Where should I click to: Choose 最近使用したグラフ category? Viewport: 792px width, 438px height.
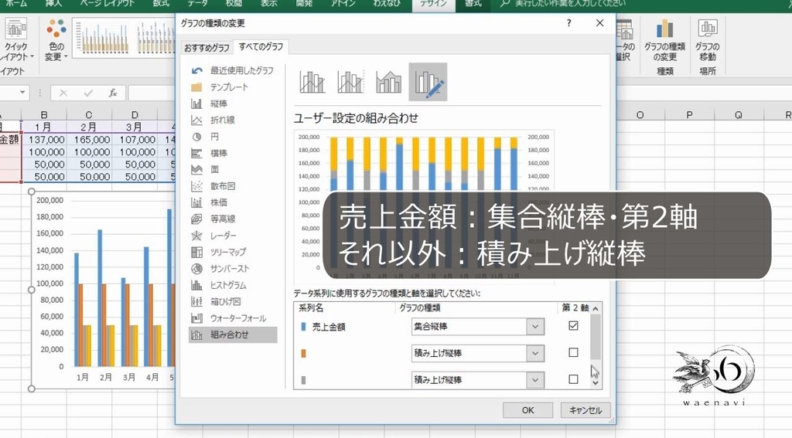click(233, 70)
